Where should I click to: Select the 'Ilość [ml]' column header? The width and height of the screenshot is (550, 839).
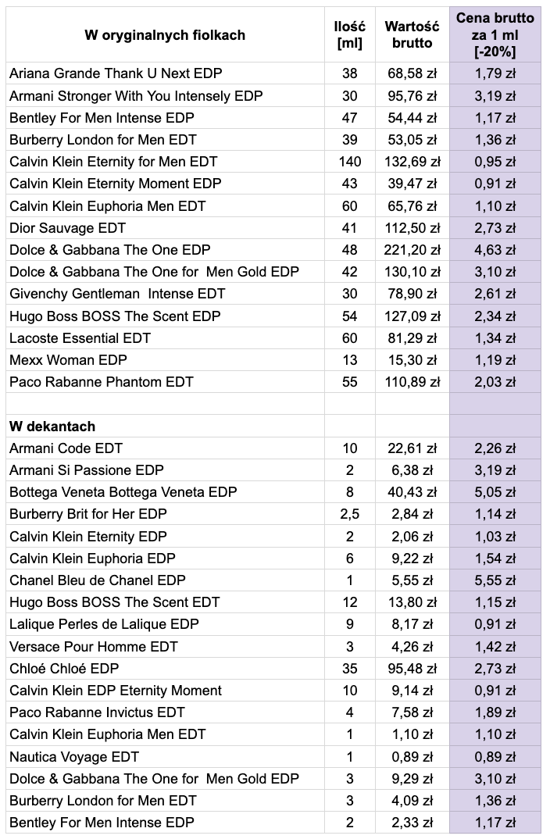(x=349, y=35)
